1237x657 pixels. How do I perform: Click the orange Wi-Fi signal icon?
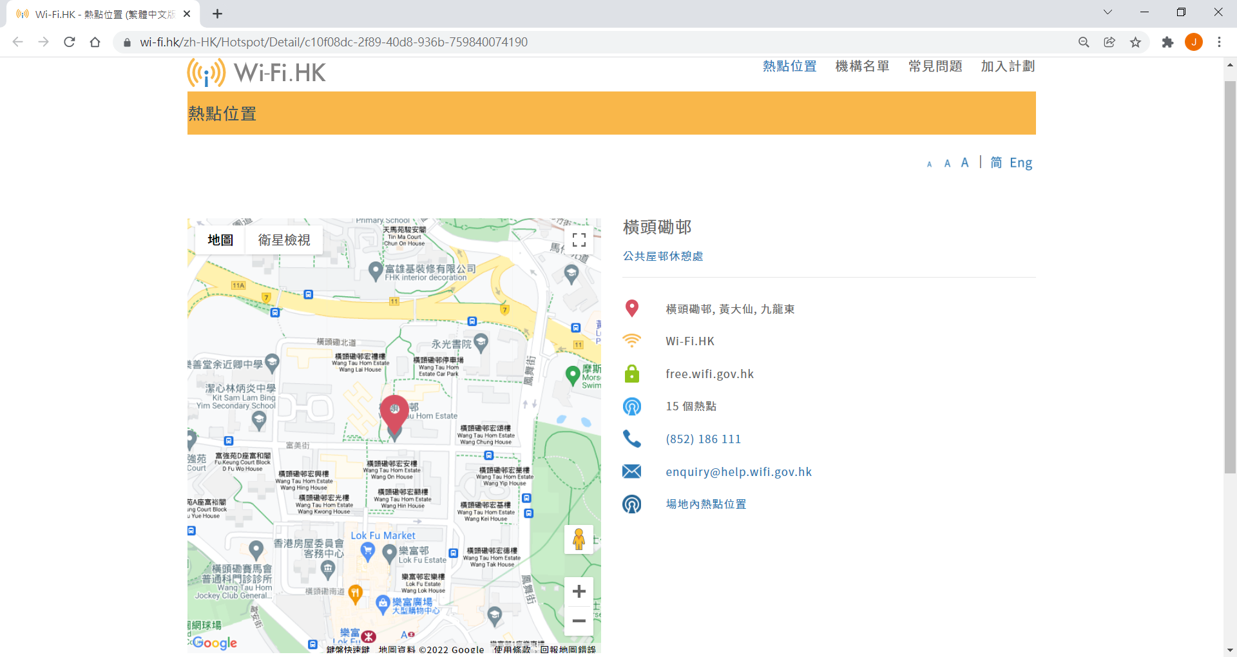[632, 341]
